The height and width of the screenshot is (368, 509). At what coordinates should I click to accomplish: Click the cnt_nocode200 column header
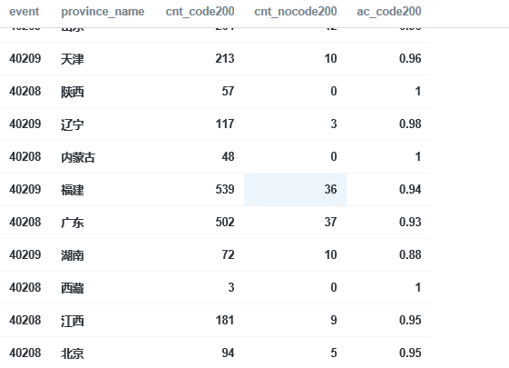pos(296,12)
